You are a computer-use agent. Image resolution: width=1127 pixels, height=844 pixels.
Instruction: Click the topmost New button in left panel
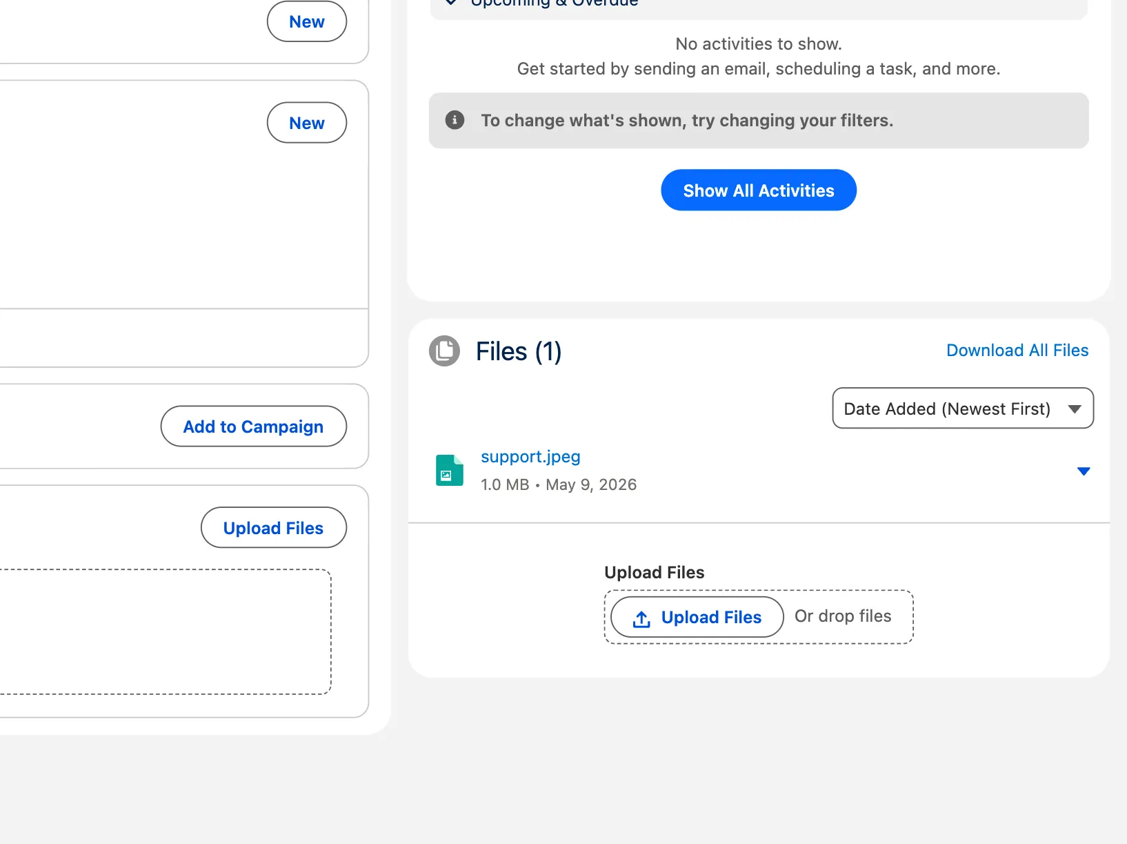point(307,21)
